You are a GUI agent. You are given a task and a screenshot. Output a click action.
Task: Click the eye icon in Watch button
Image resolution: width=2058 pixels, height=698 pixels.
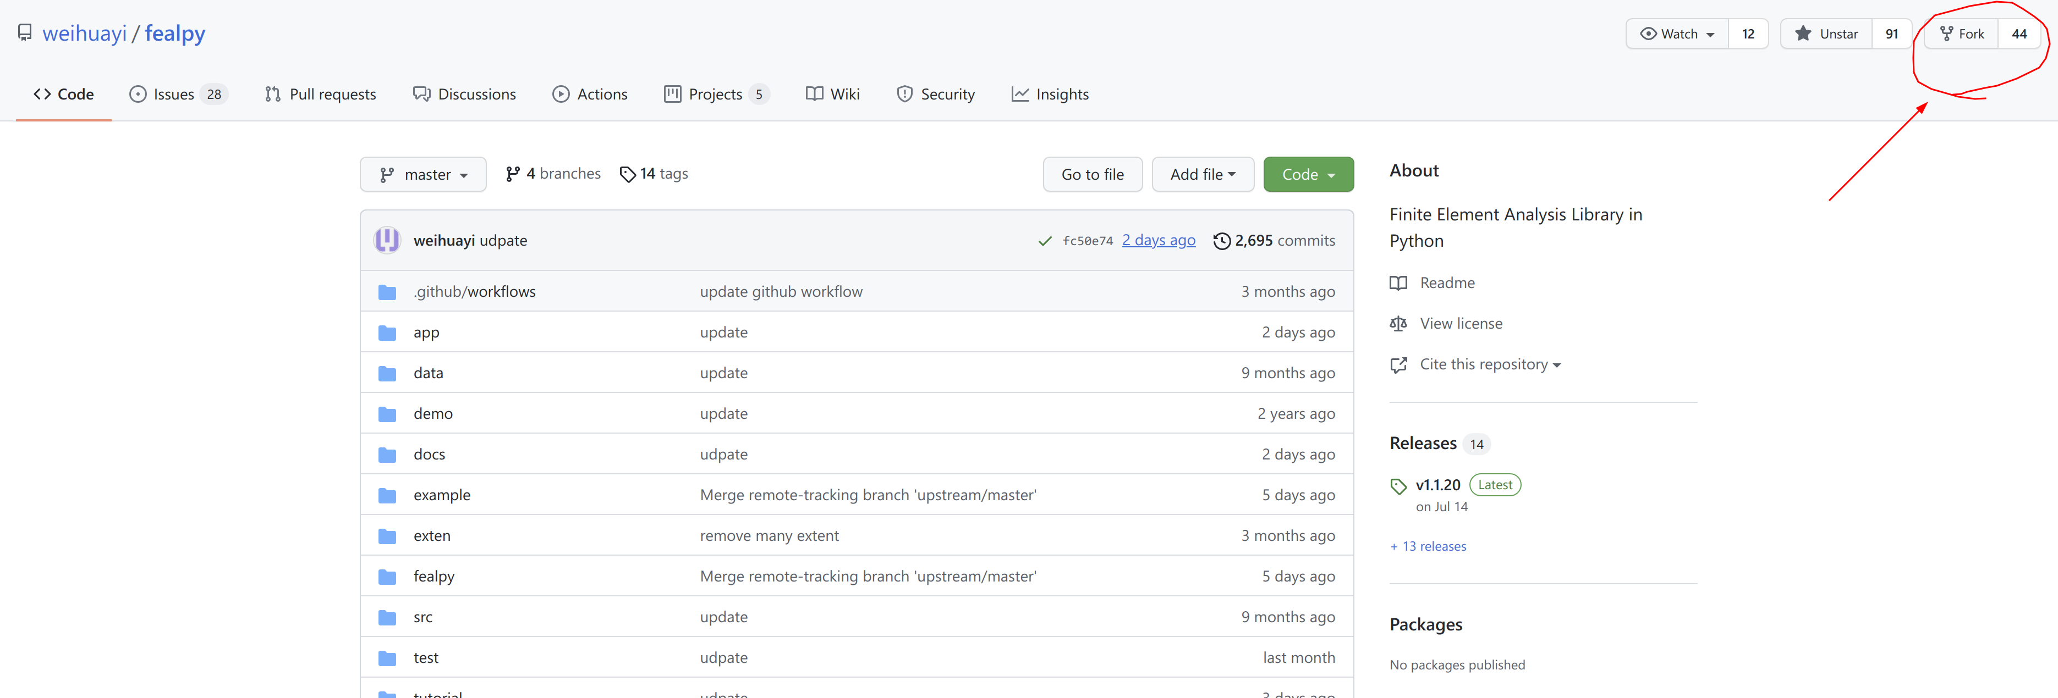point(1648,34)
